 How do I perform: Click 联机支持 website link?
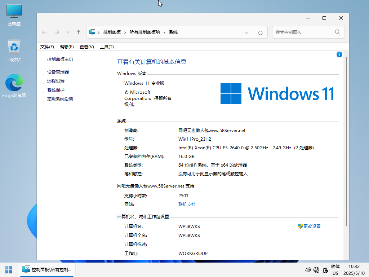[x=187, y=204]
